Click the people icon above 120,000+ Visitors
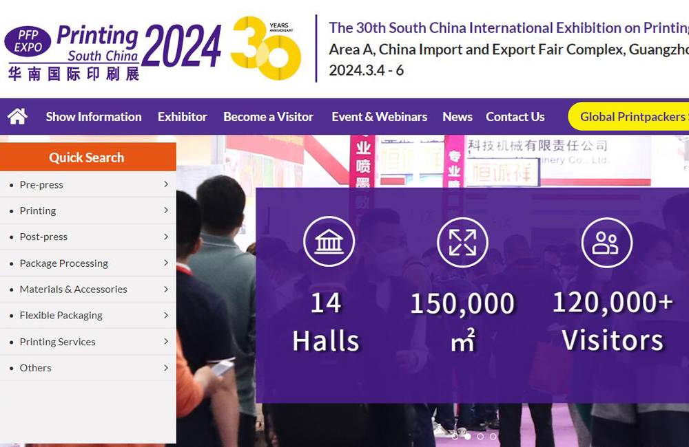This screenshot has height=447, width=689. tap(607, 243)
